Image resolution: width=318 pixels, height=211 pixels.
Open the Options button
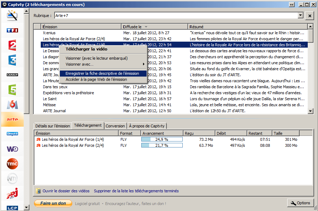click(301, 203)
